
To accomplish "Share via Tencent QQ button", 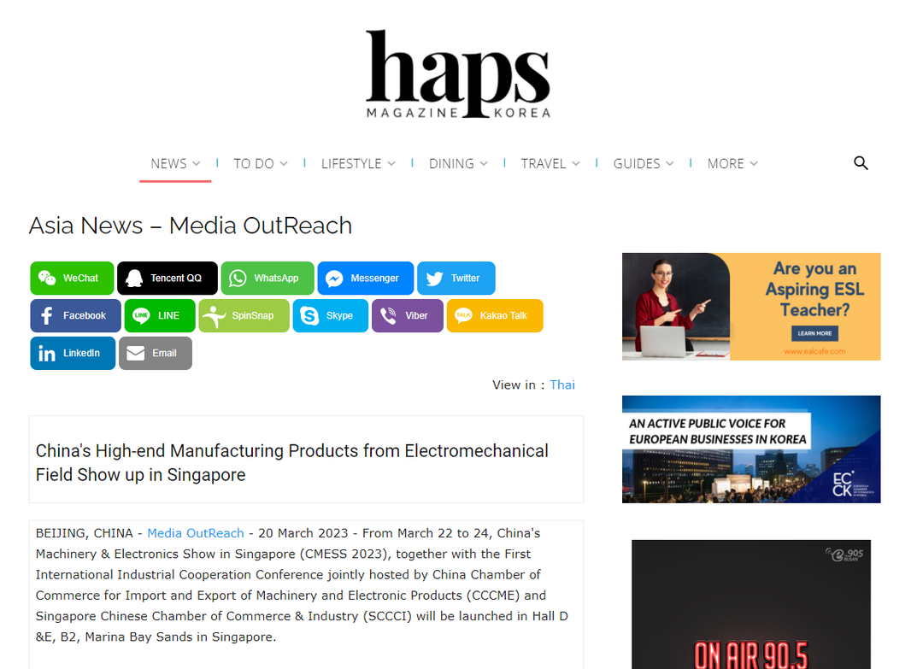I will tap(167, 279).
